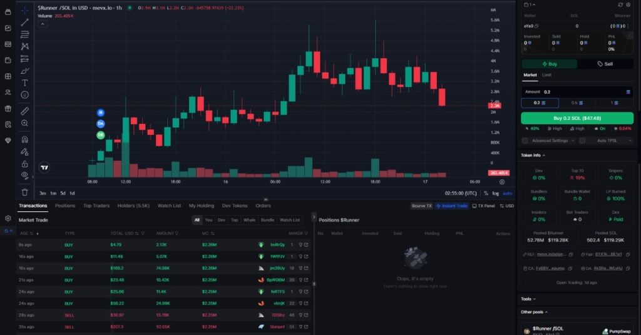The image size is (641, 335).
Task: Toggle log scale on chart
Action: click(x=496, y=193)
